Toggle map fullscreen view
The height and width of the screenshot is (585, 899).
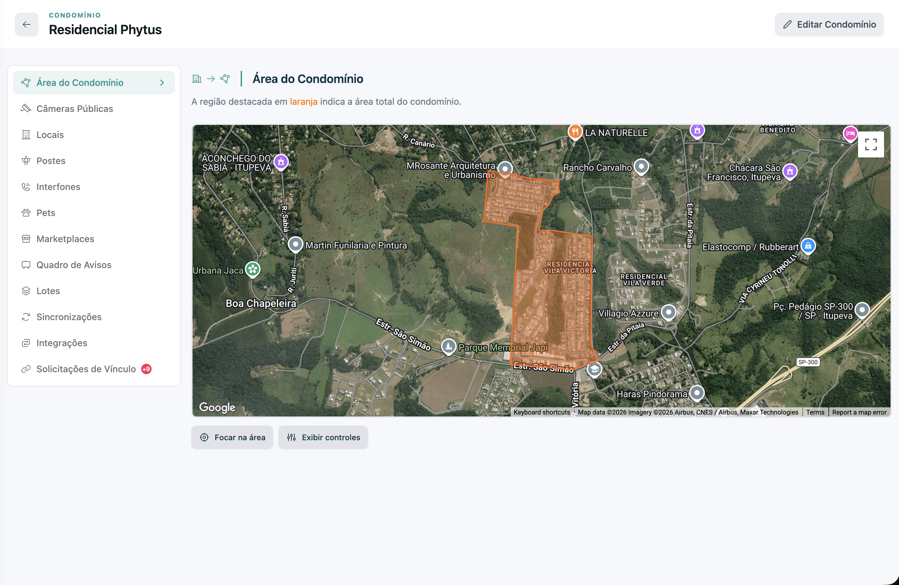point(871,144)
